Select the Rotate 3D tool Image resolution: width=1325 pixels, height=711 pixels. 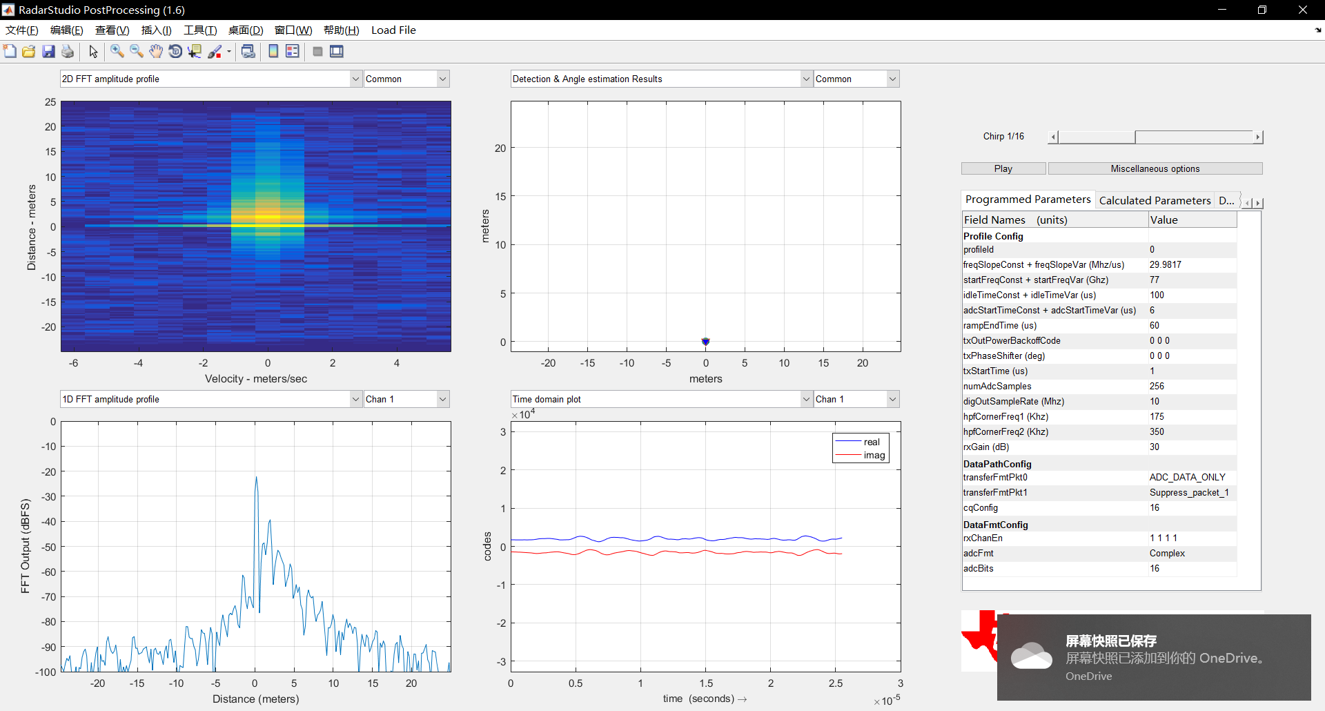pos(175,51)
